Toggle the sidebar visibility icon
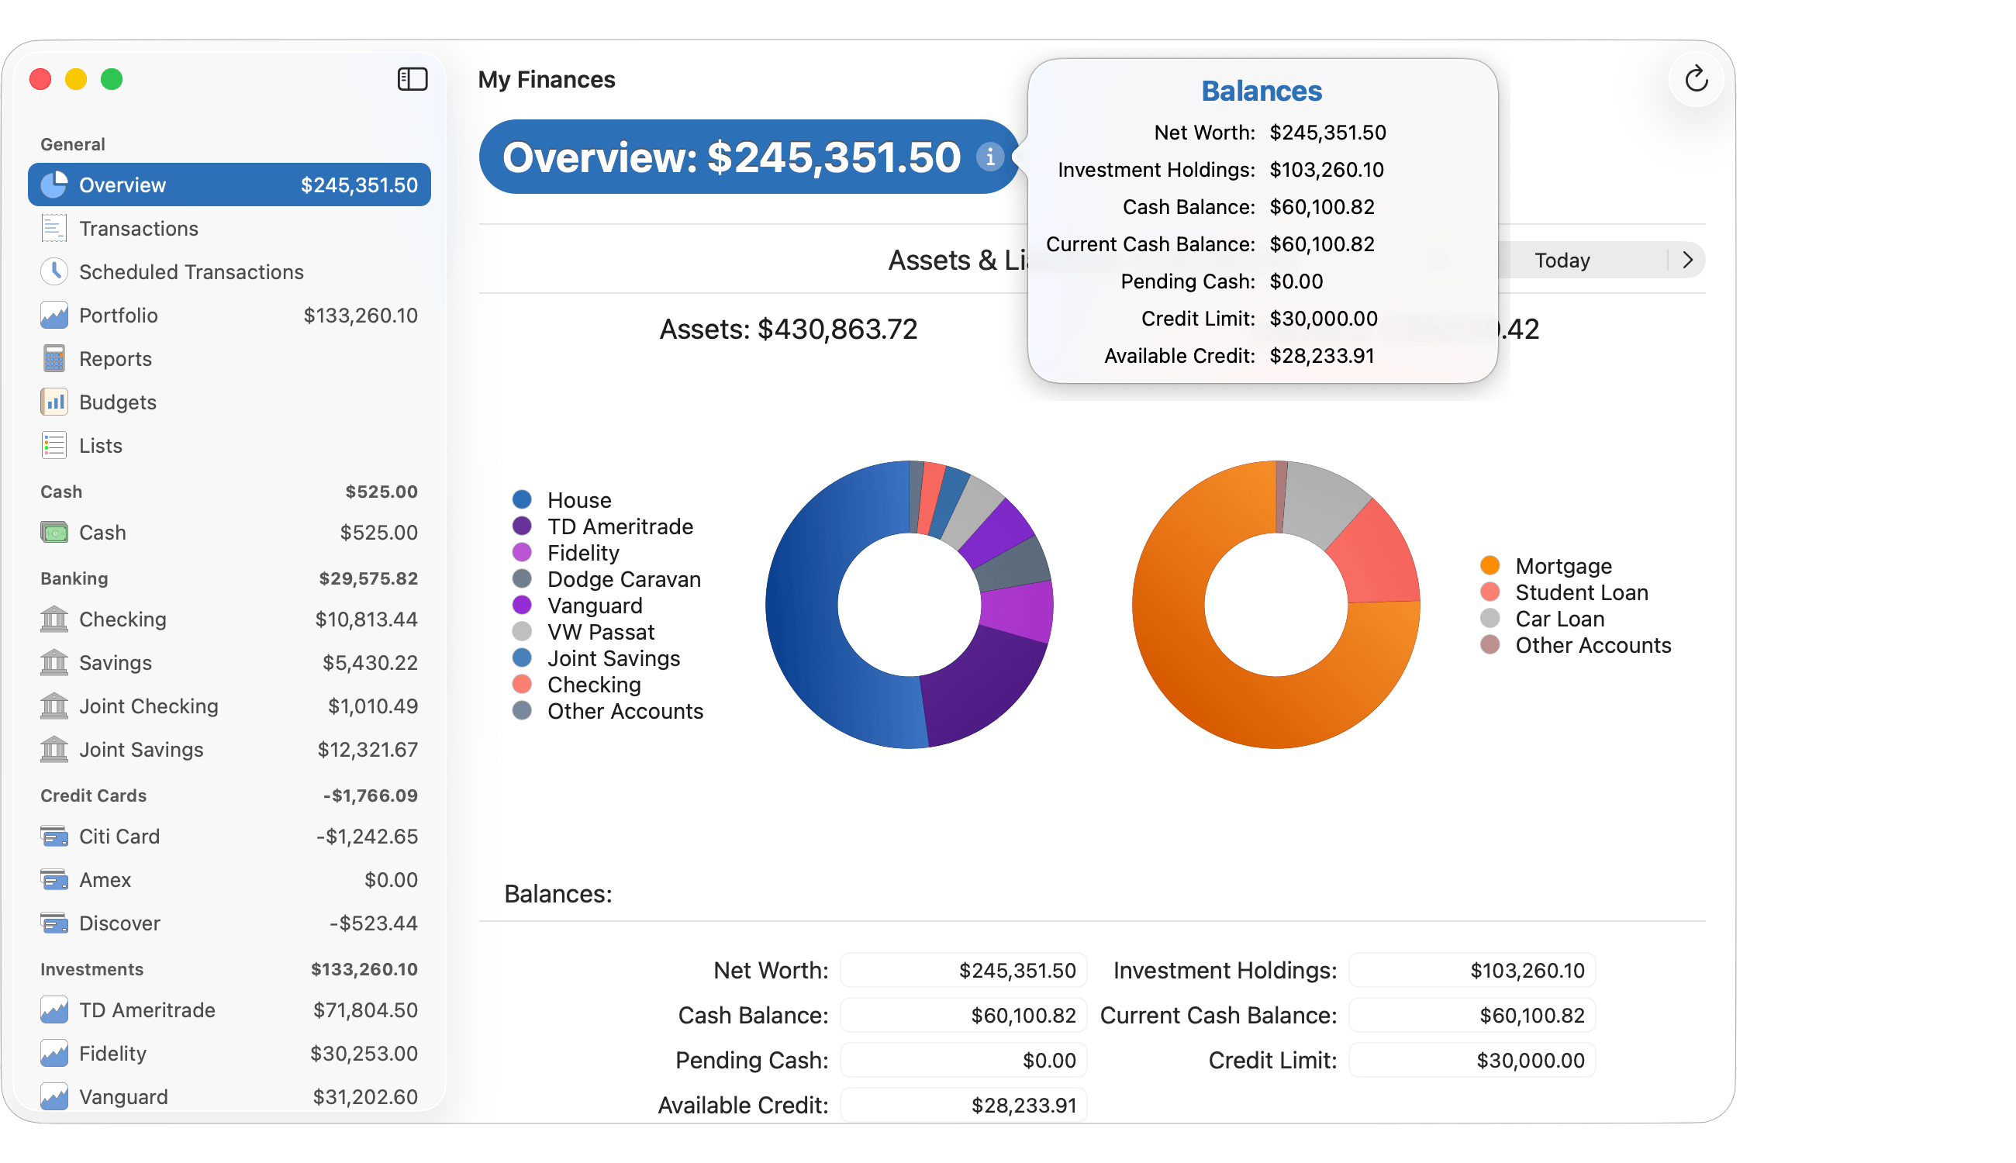 (413, 79)
